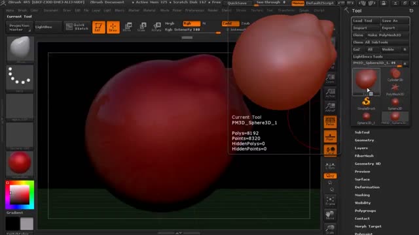The height and width of the screenshot is (235, 419).
Task: Expand the Polygroups section
Action: tap(365, 211)
